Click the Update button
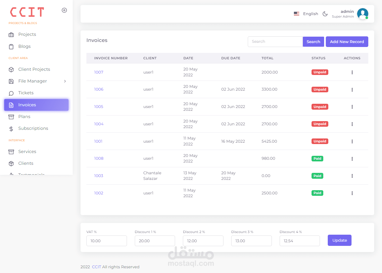Image resolution: width=382 pixels, height=273 pixels. pyautogui.click(x=339, y=240)
